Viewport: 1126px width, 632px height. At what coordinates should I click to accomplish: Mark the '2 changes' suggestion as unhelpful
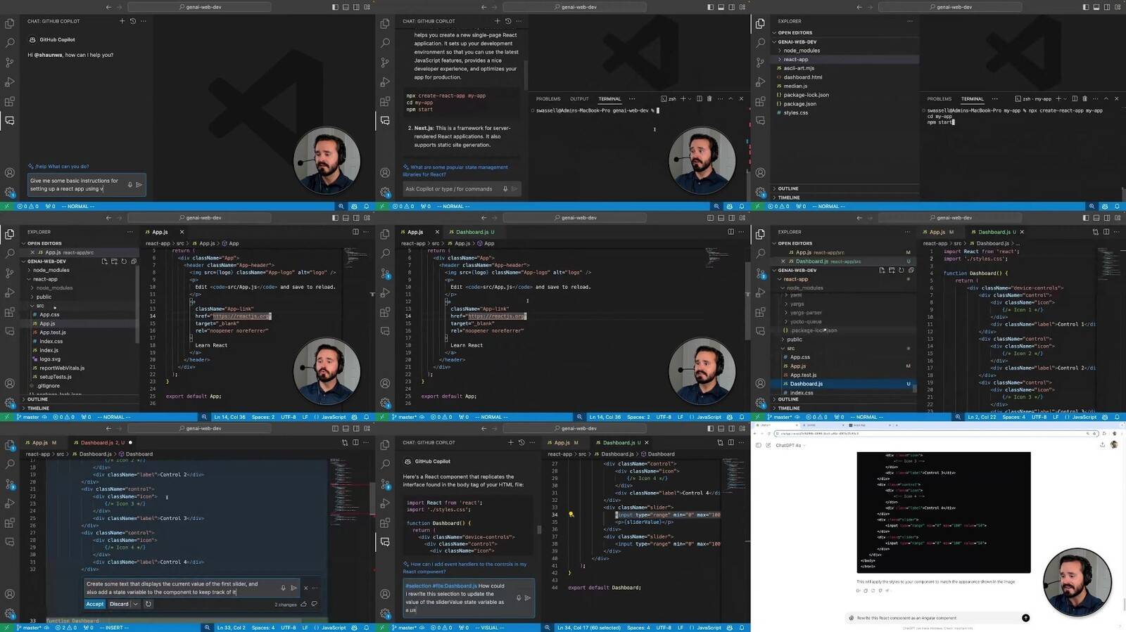pyautogui.click(x=314, y=604)
